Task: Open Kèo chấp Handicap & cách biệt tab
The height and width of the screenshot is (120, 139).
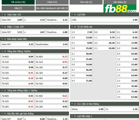Action: coord(52,8)
